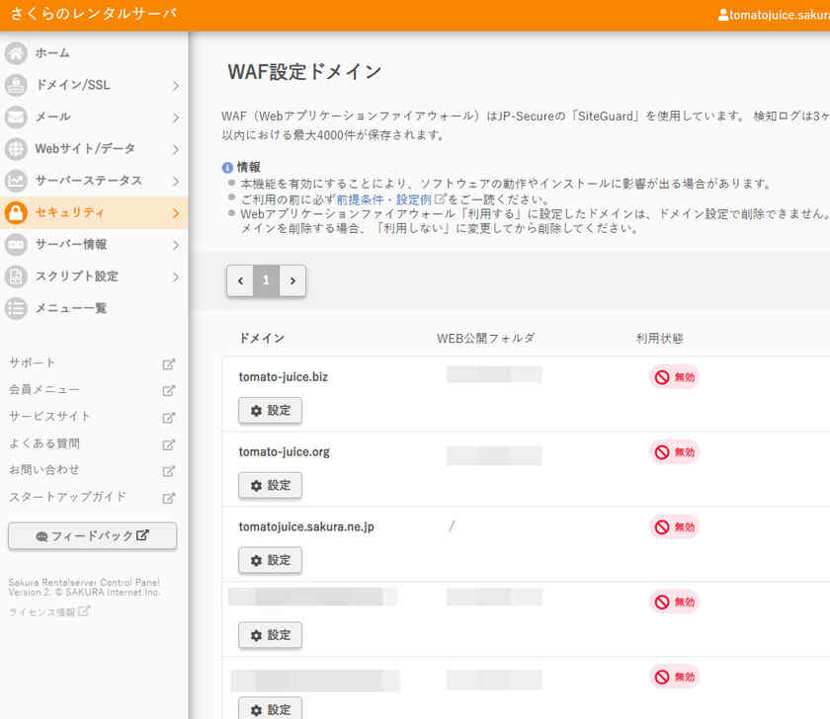Click the セキュリティ lock icon

16,212
